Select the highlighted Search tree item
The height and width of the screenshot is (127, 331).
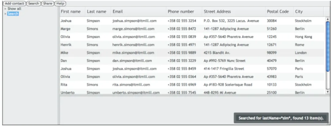pyautogui.click(x=13, y=14)
